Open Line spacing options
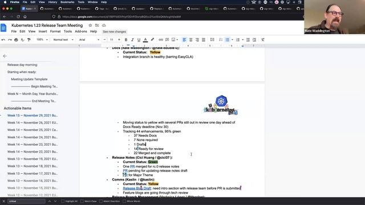 pos(212,40)
